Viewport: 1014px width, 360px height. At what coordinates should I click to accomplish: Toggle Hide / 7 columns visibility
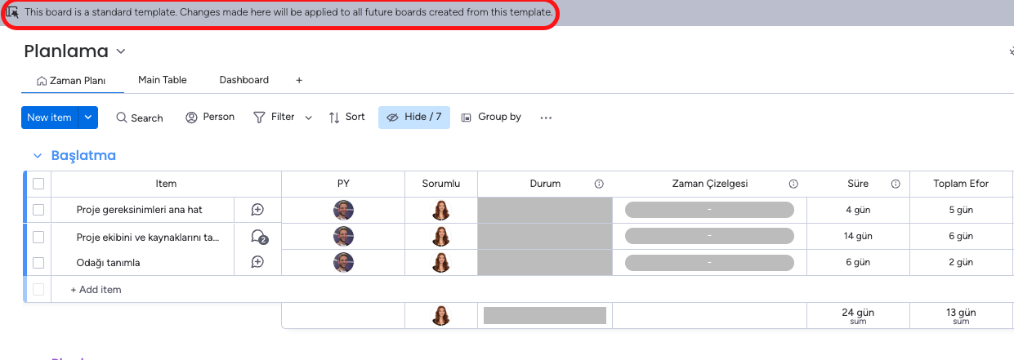413,118
